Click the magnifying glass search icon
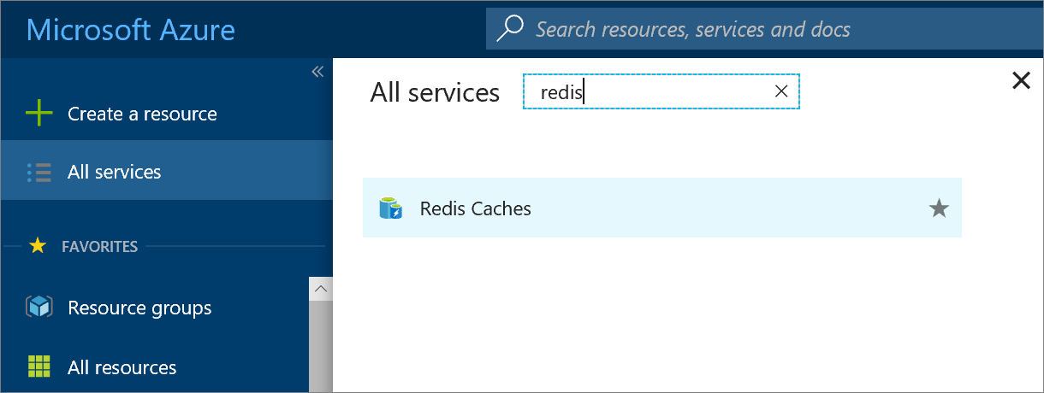 [x=510, y=29]
